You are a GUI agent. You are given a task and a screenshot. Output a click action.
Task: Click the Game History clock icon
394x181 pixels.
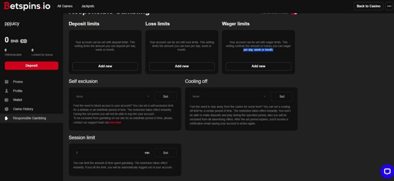click(6, 109)
